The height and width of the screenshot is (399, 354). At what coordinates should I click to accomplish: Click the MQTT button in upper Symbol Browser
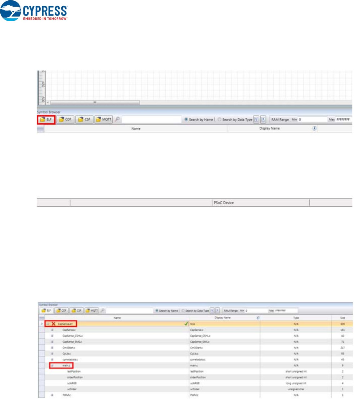[x=103, y=120]
